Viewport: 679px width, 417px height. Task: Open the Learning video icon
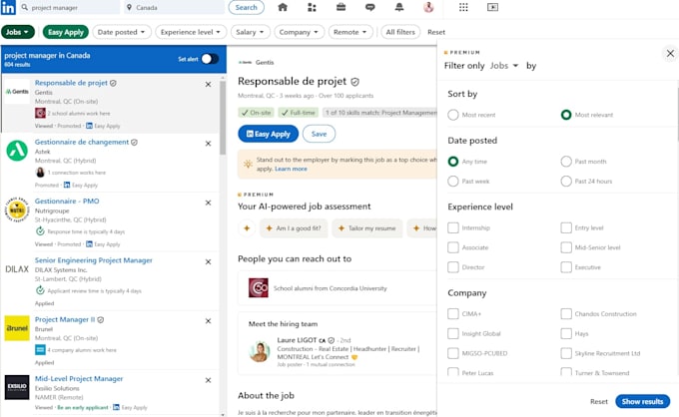[x=492, y=7]
